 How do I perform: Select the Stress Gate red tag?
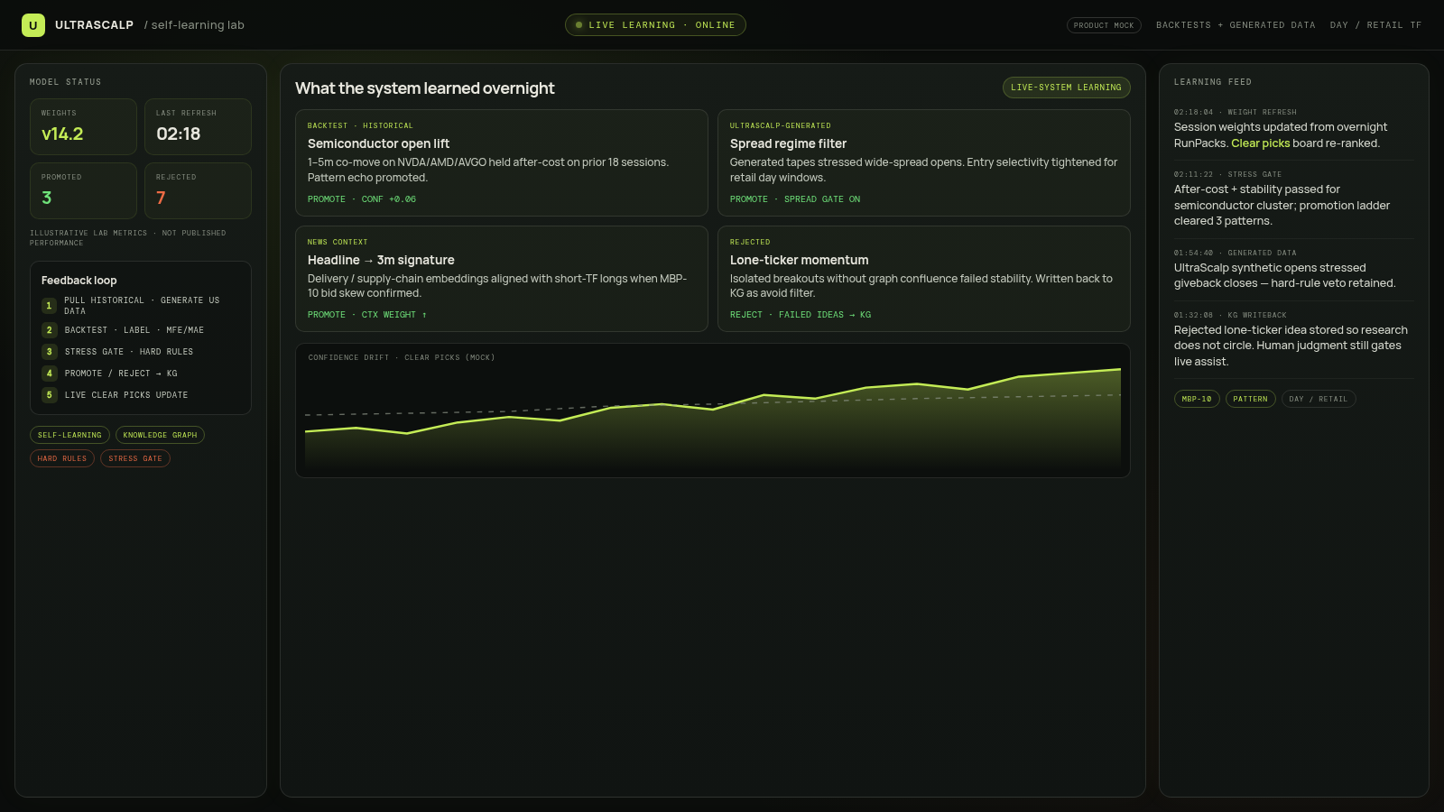pos(135,458)
